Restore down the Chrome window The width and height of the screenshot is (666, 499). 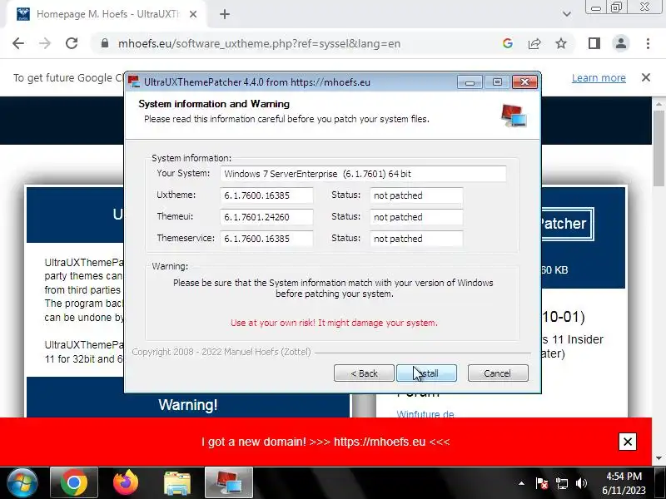616,7
